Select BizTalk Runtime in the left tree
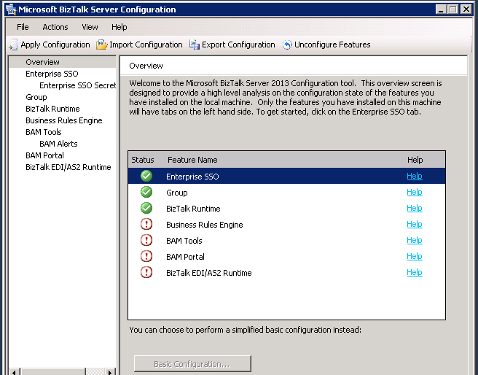This screenshot has width=478, height=375. tap(52, 109)
